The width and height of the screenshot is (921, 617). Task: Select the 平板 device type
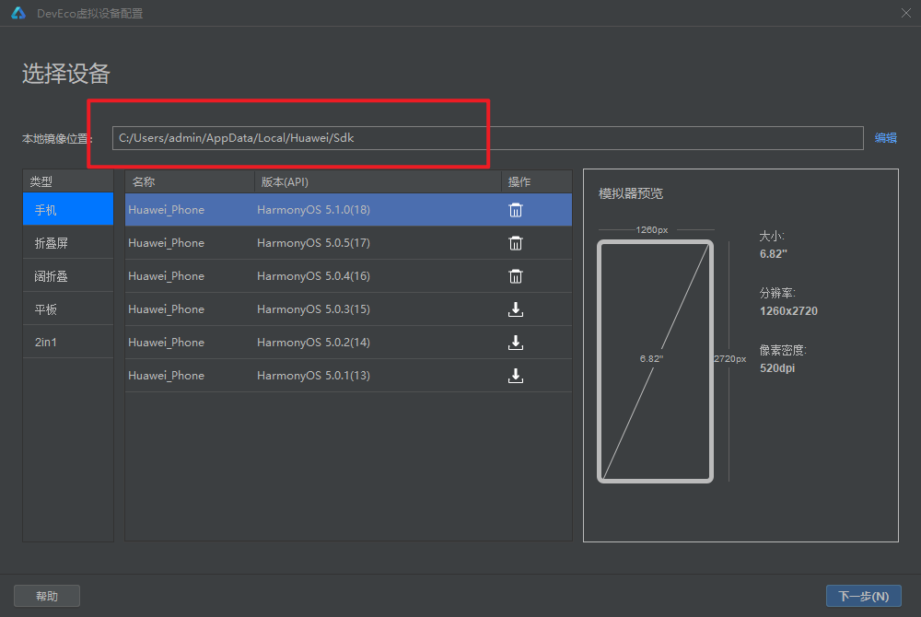click(x=68, y=308)
